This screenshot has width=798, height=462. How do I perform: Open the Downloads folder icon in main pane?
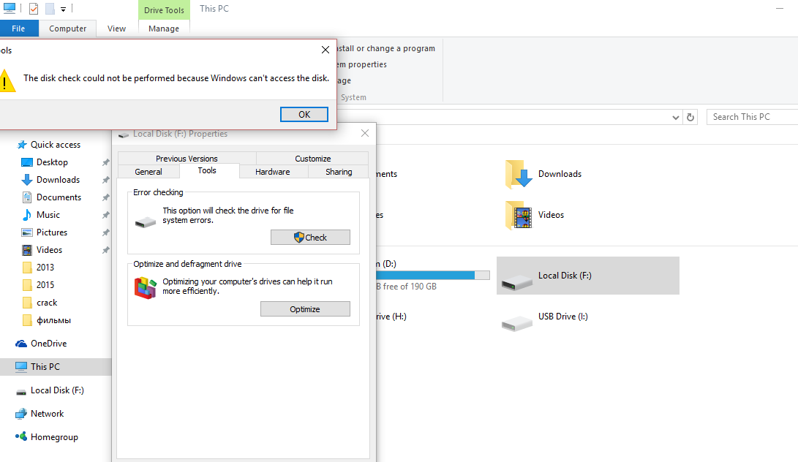tap(519, 174)
